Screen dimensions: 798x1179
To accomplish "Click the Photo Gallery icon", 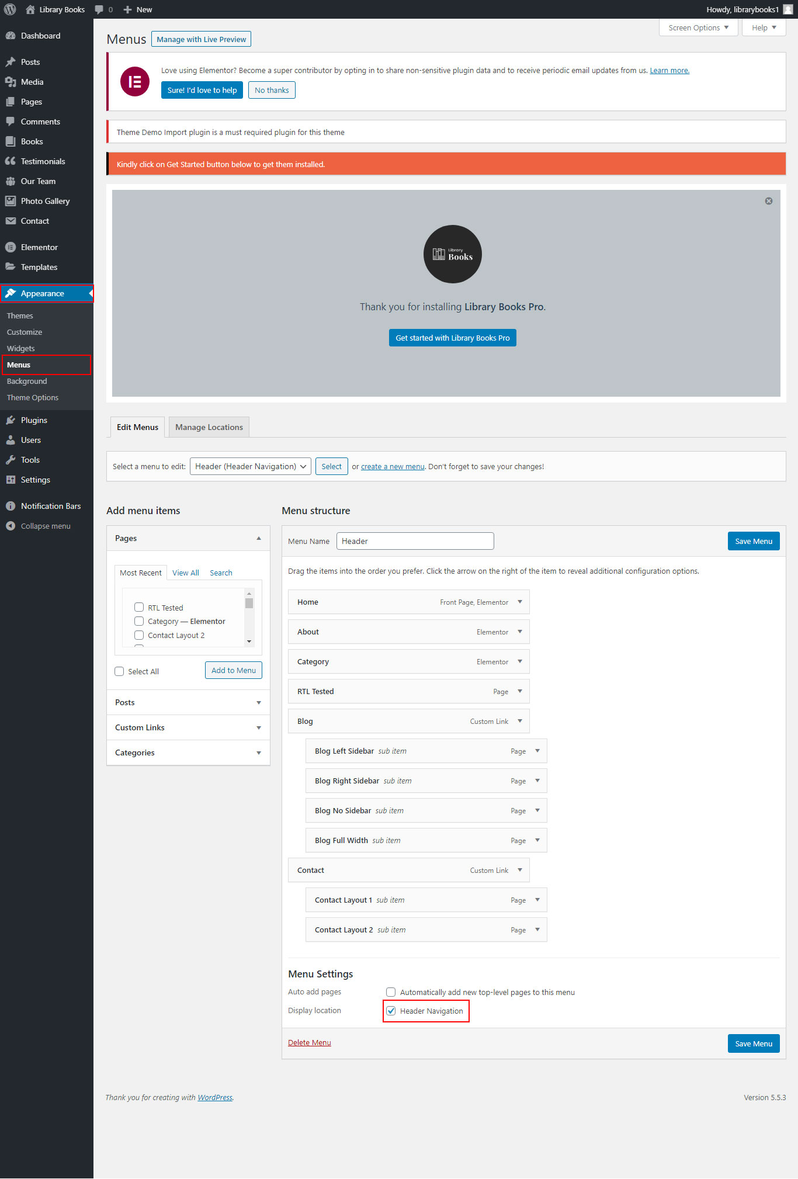I will coord(11,201).
